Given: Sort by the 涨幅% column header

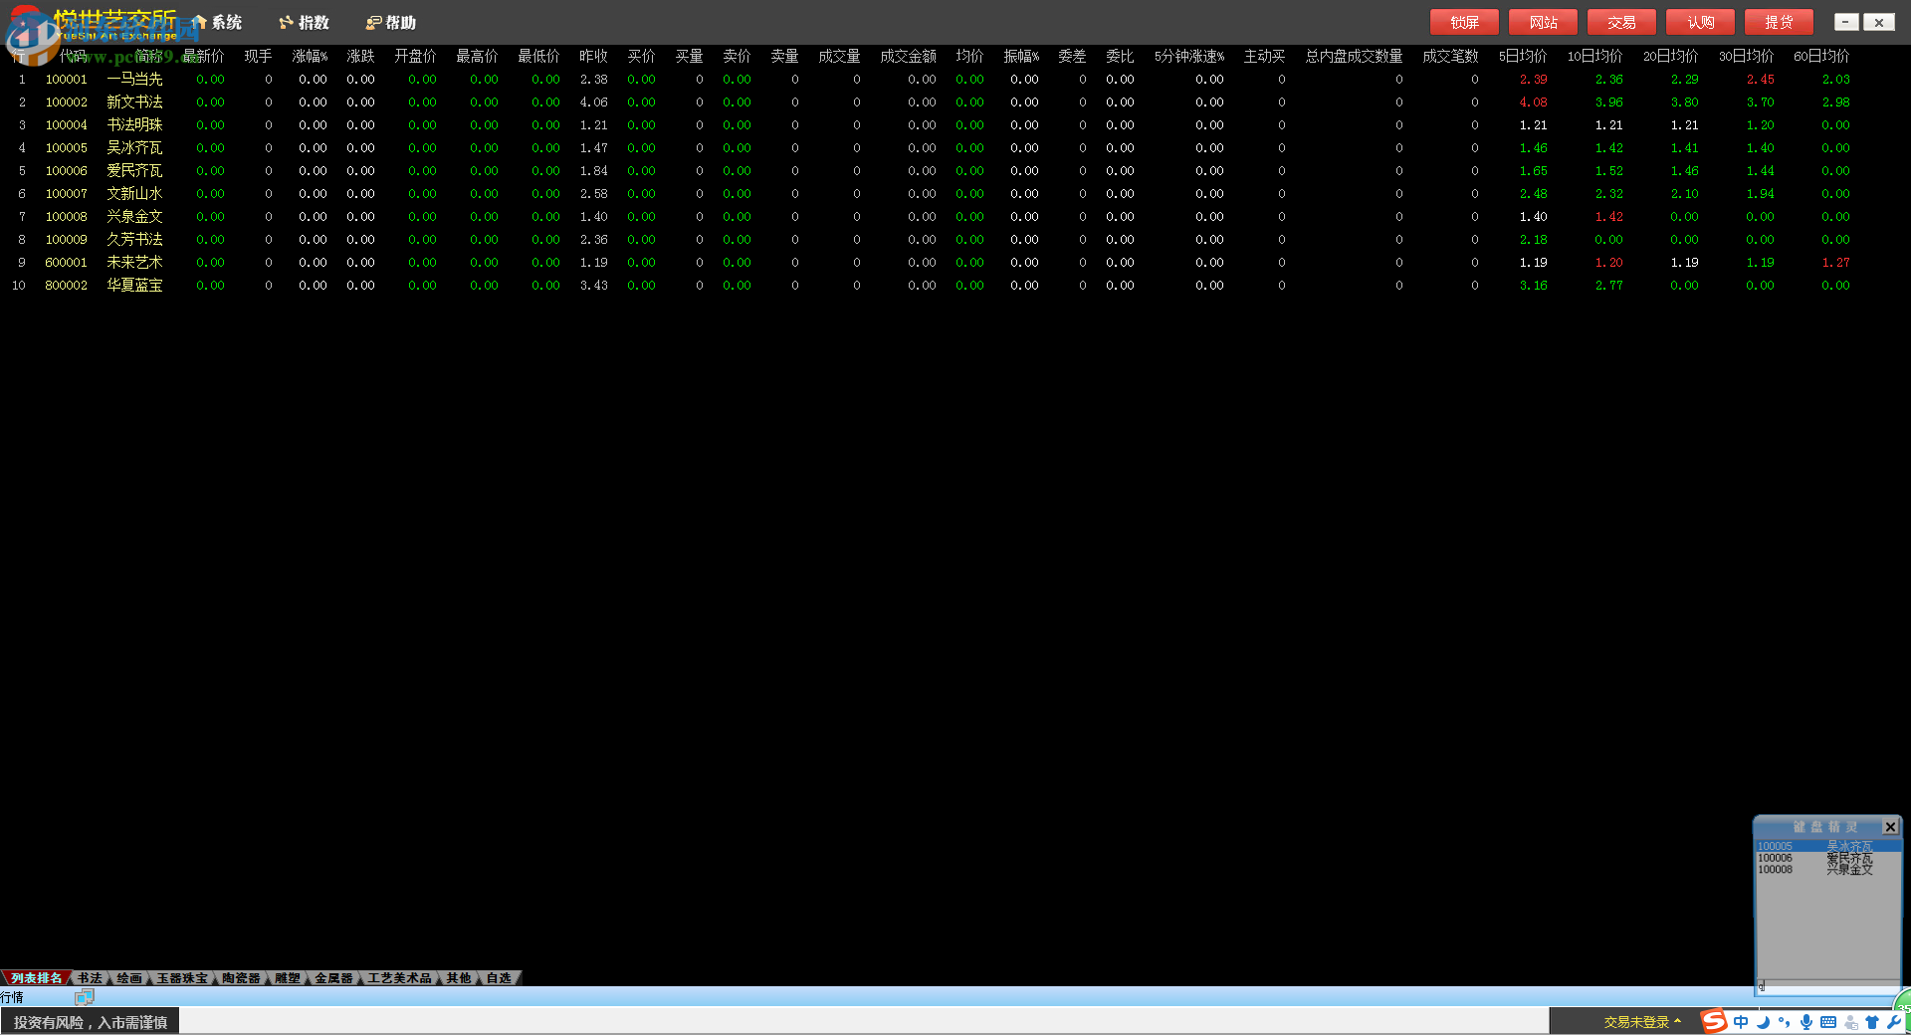Looking at the screenshot, I should tap(310, 57).
